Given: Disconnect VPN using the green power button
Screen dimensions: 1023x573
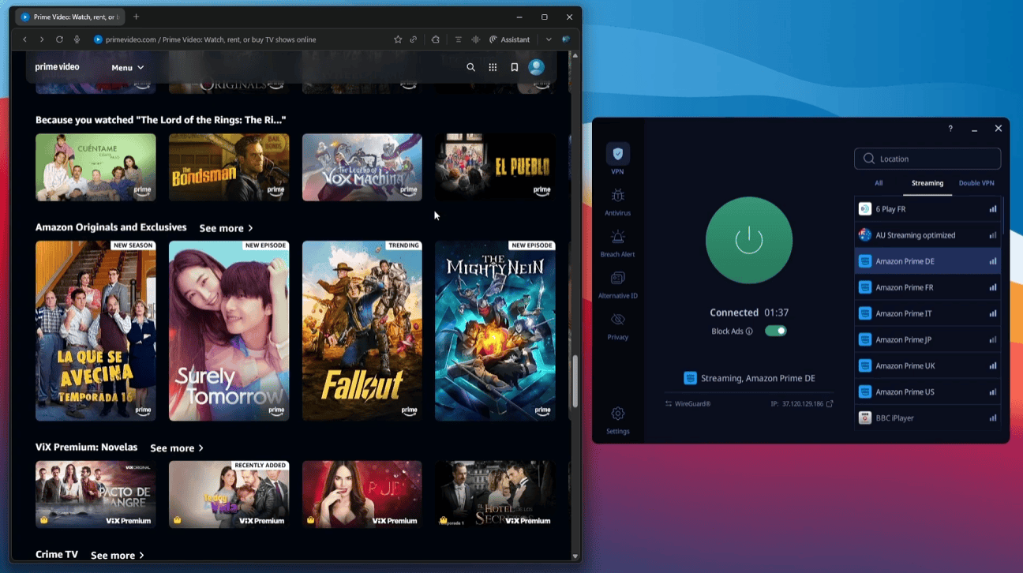Looking at the screenshot, I should pos(748,241).
